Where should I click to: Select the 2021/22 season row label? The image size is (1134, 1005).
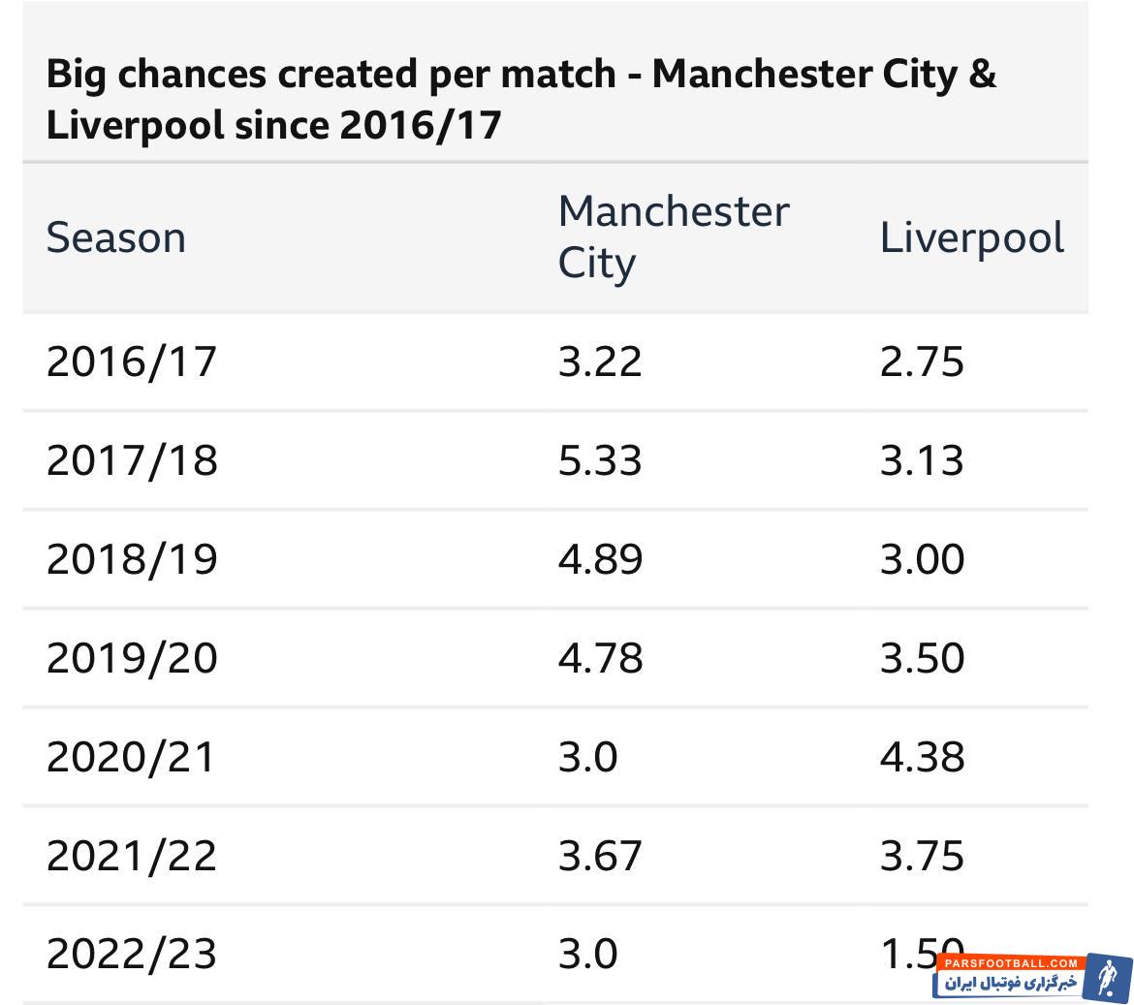click(131, 856)
